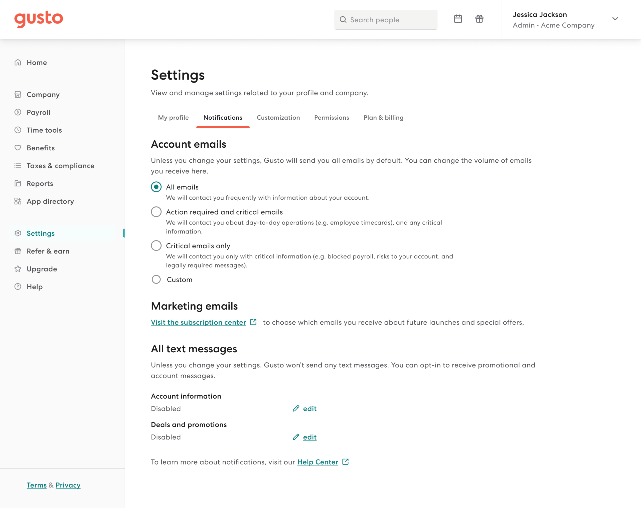Click the Settings gear icon
This screenshot has height=508, width=641.
pyautogui.click(x=18, y=233)
